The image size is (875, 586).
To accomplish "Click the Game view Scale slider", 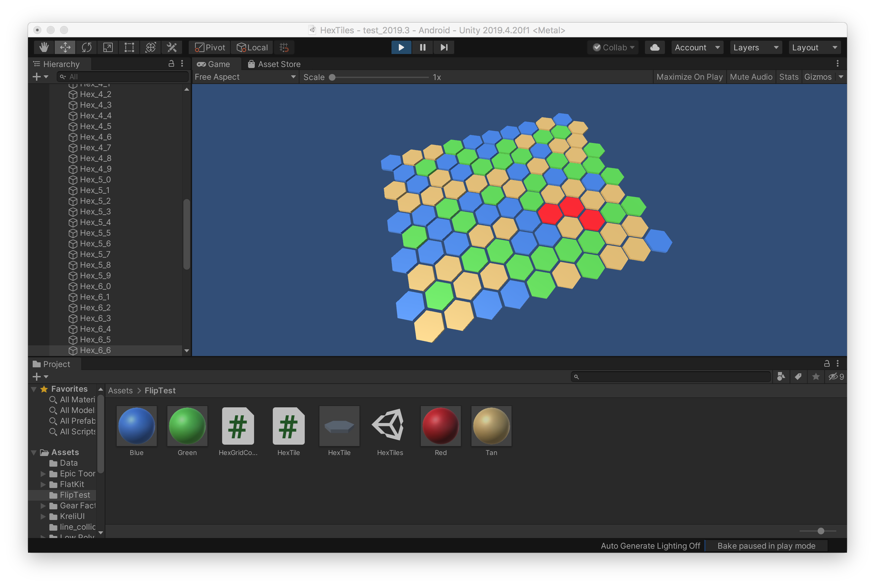I will (x=380, y=77).
